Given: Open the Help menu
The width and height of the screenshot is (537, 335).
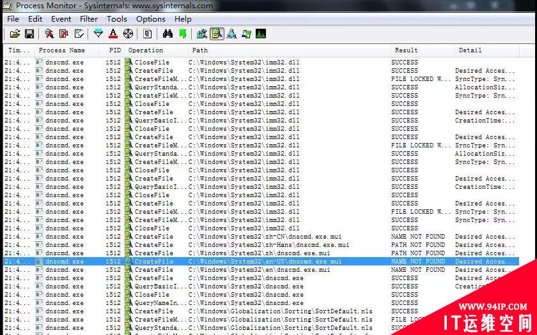Looking at the screenshot, I should tap(183, 19).
